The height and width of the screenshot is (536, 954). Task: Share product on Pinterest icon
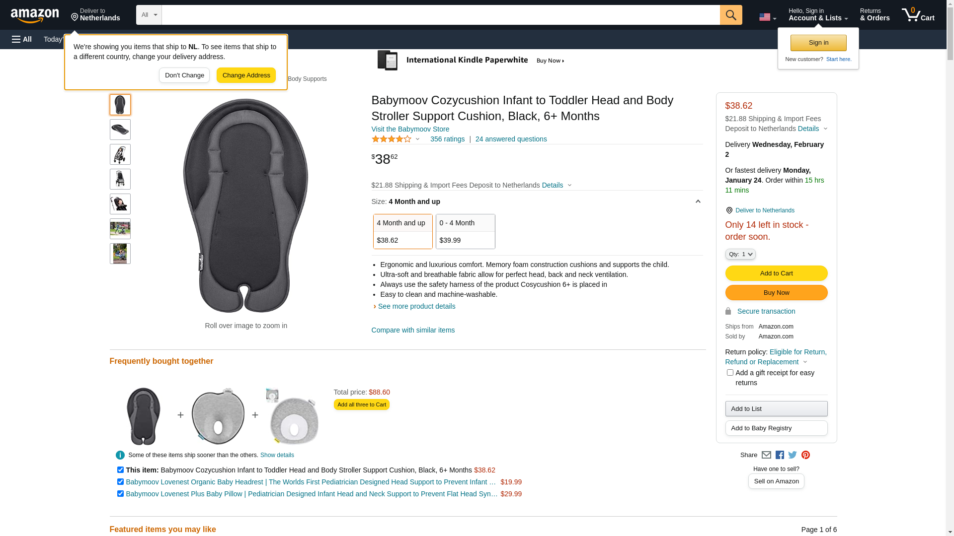pyautogui.click(x=805, y=455)
